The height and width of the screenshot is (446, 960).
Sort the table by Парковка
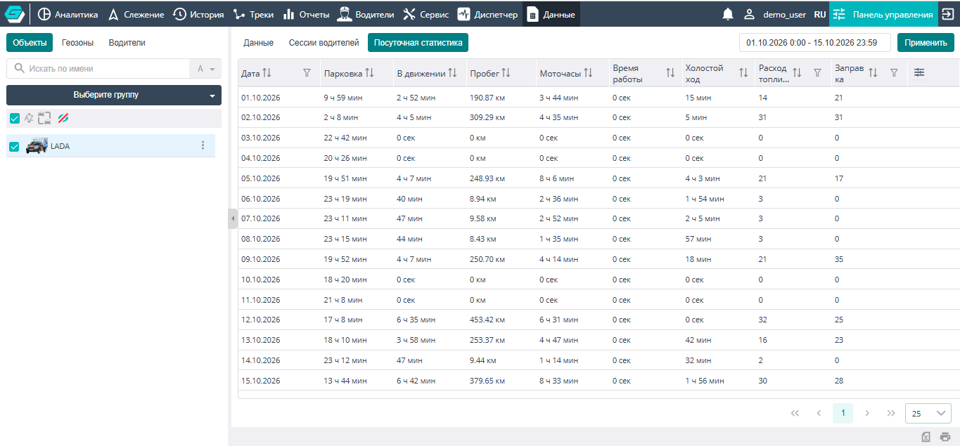point(370,73)
